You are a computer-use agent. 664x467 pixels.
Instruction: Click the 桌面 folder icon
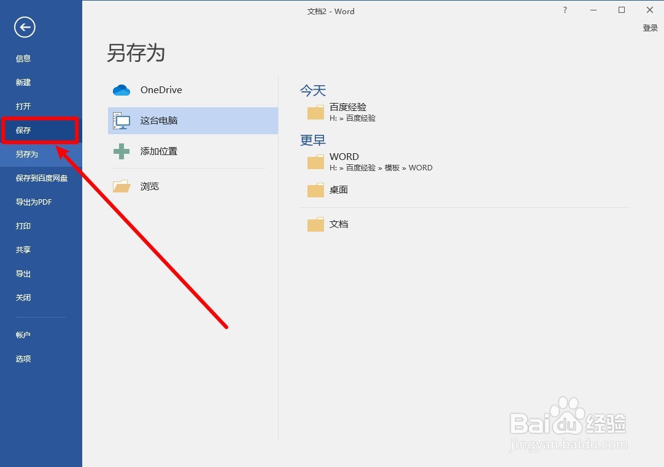(x=315, y=190)
